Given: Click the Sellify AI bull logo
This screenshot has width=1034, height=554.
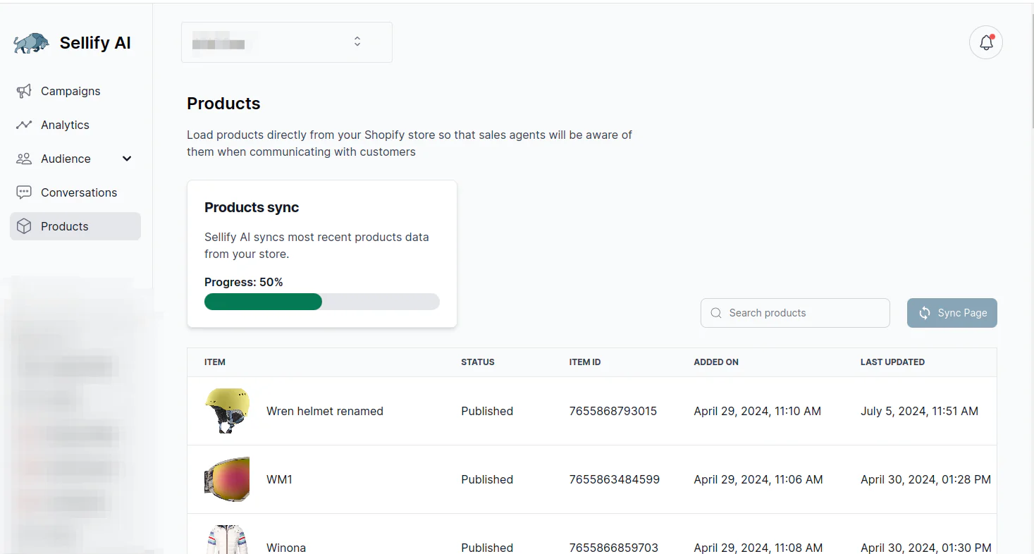Looking at the screenshot, I should (32, 43).
